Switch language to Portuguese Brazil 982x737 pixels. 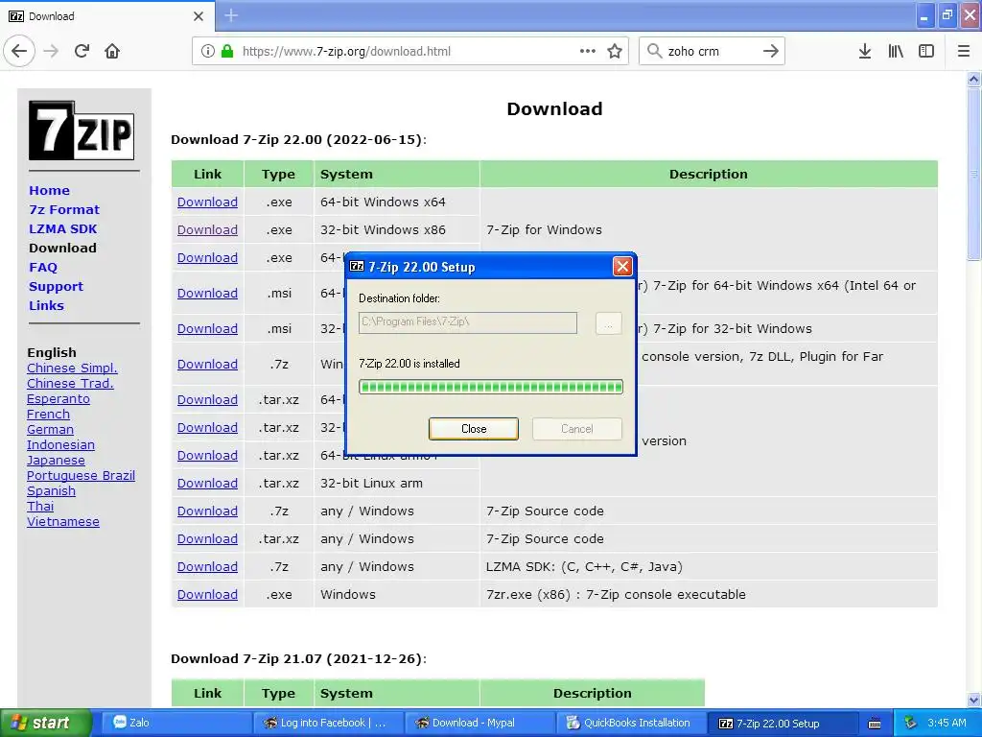tap(81, 476)
